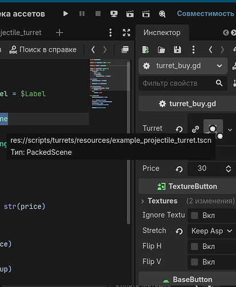The image size is (236, 287).
Task: Collapse Inspector dock with left arrow icon
Action: pos(226,33)
